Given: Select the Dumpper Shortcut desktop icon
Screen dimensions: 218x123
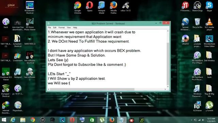Looking at the screenshot, I should [6, 91].
